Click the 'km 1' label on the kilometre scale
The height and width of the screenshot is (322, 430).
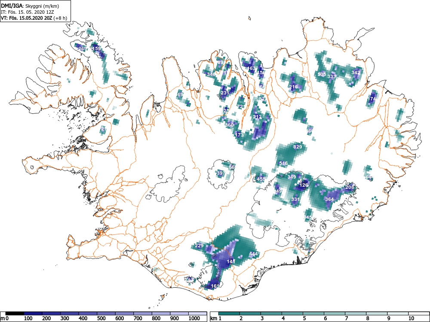[216, 319]
